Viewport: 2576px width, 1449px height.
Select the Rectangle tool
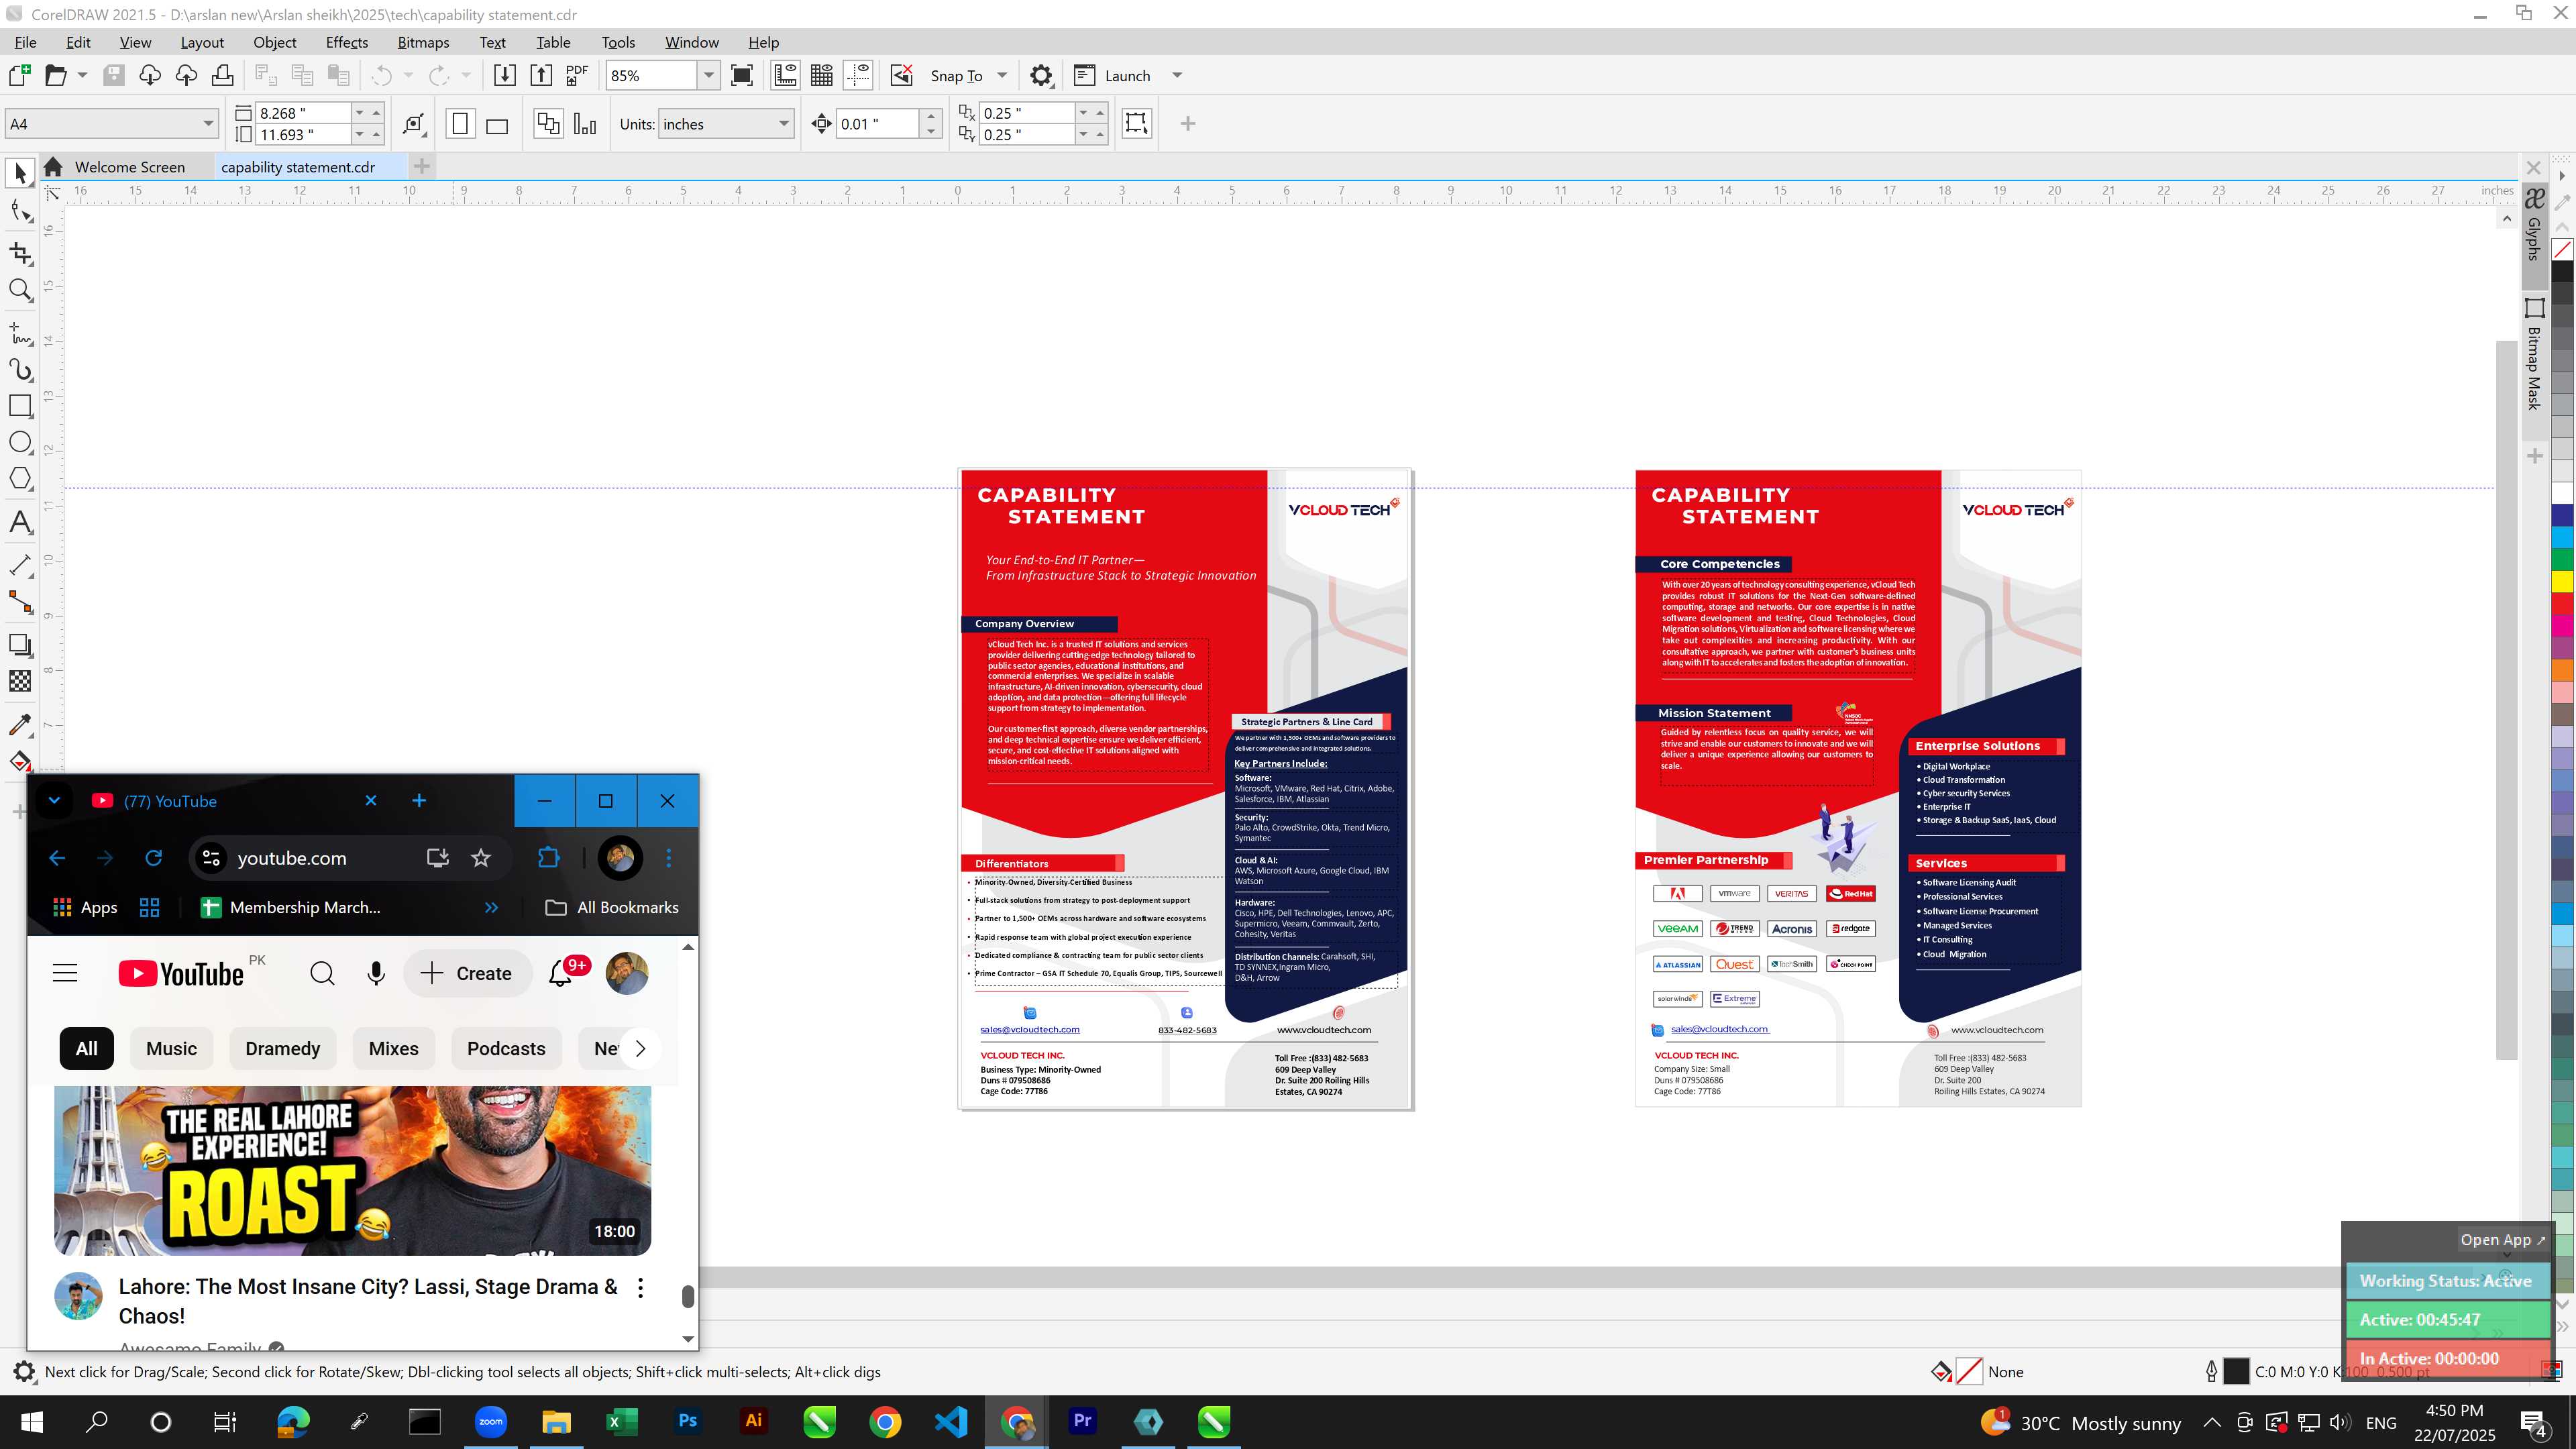[20, 406]
